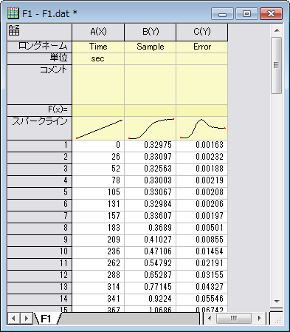This screenshot has width=290, height=332.
Task: Click cell with value 0.33067
Action: (x=151, y=193)
